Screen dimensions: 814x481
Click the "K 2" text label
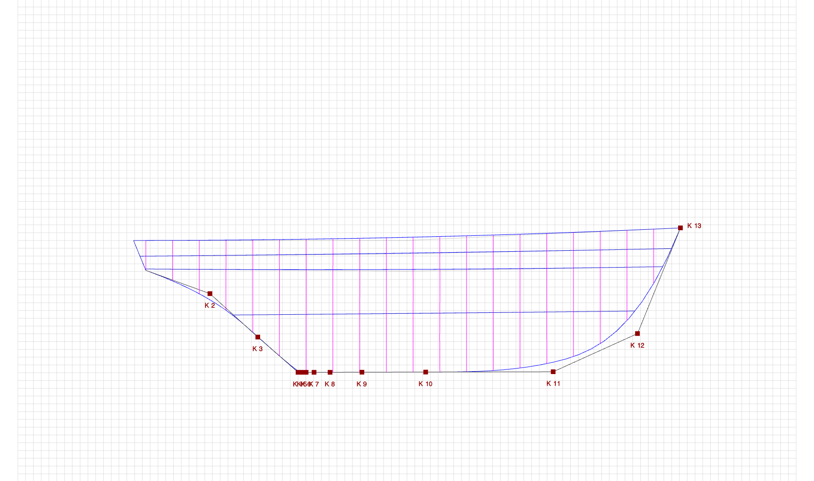[x=210, y=305]
